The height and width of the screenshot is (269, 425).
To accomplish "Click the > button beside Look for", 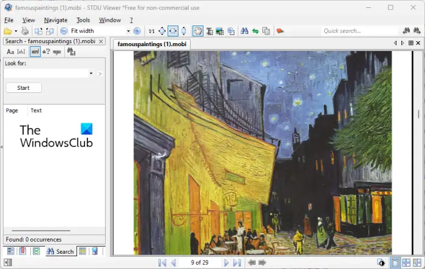I will point(100,73).
